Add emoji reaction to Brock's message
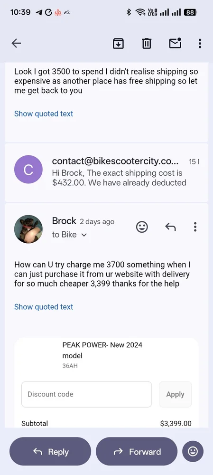 pyautogui.click(x=142, y=227)
